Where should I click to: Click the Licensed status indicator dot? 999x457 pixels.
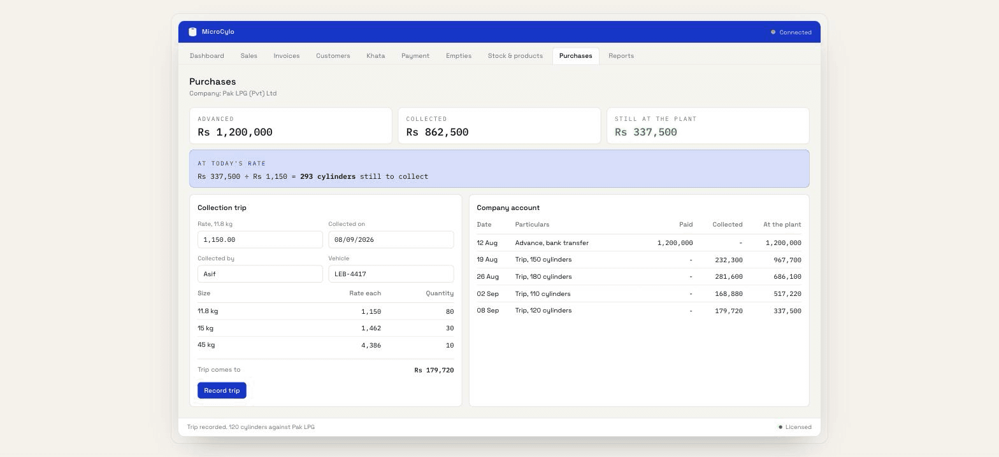click(x=780, y=427)
